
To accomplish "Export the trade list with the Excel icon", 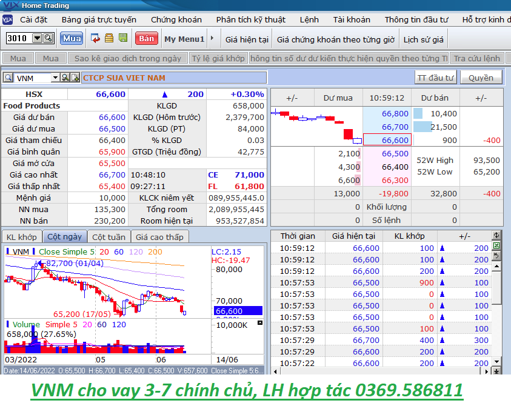I will [496, 245].
